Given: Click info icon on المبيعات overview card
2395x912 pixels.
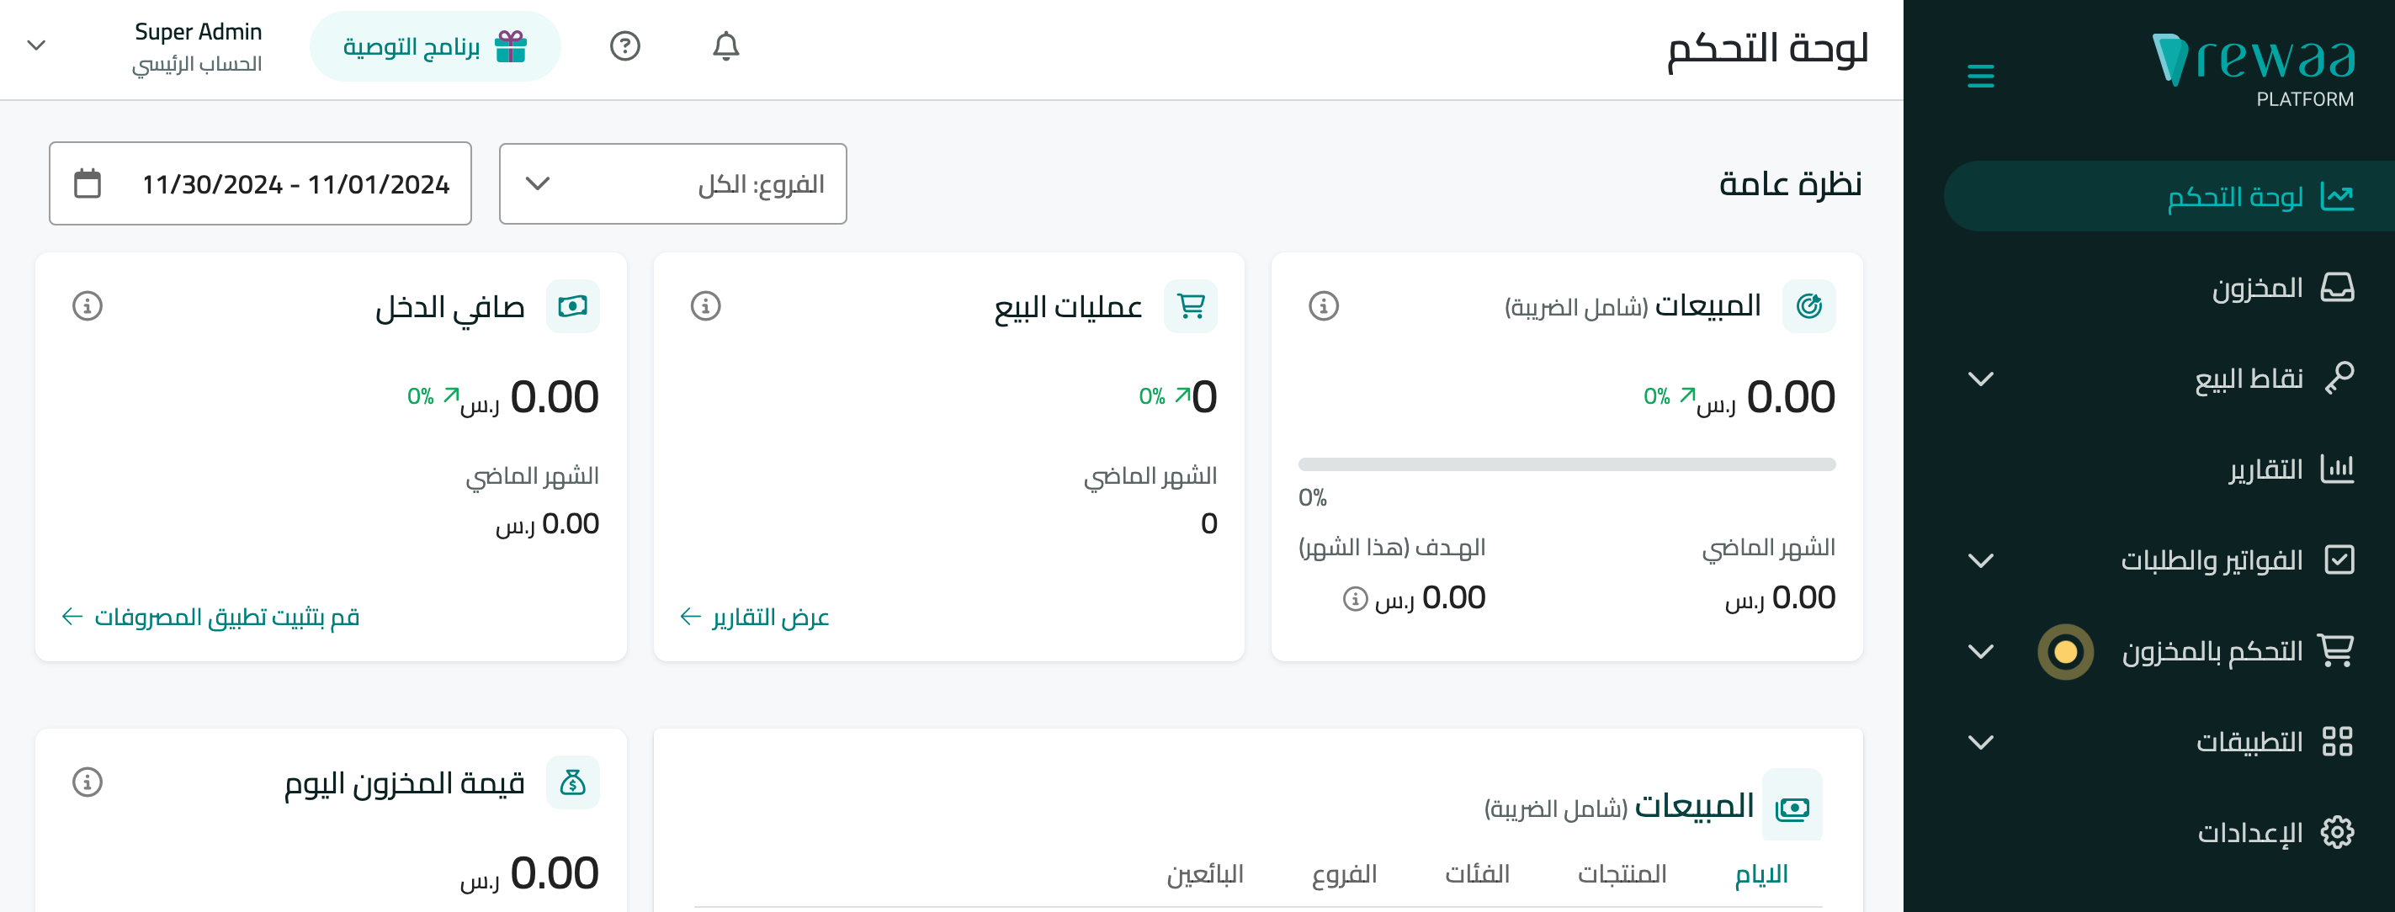Looking at the screenshot, I should 1323,306.
